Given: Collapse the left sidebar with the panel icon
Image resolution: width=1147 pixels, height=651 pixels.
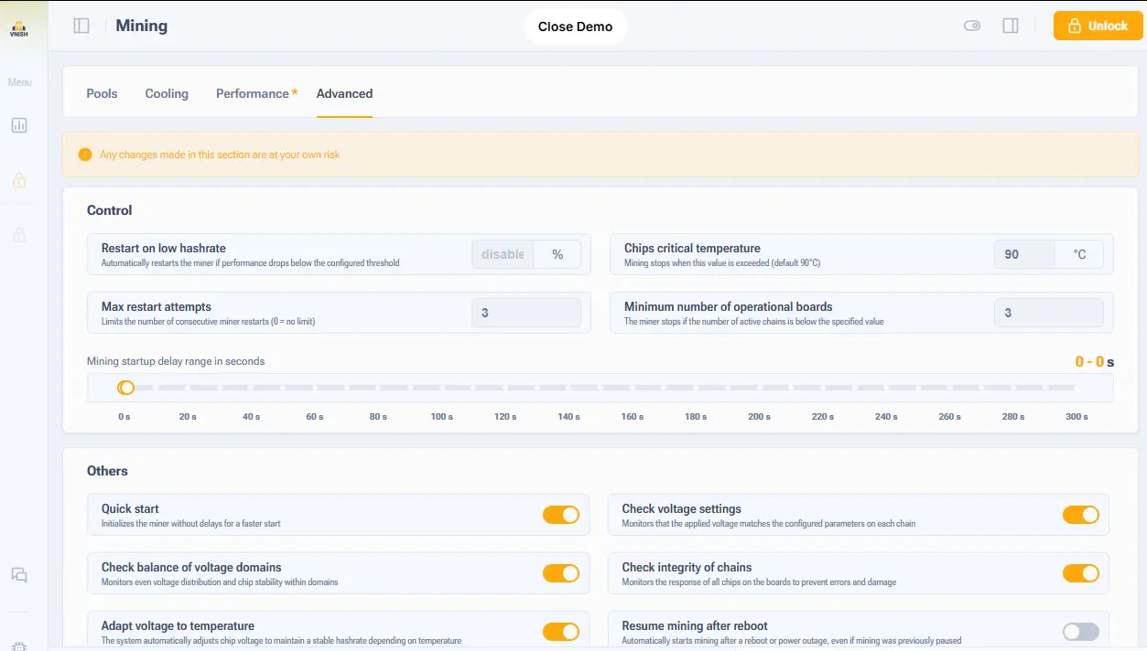Looking at the screenshot, I should point(81,26).
